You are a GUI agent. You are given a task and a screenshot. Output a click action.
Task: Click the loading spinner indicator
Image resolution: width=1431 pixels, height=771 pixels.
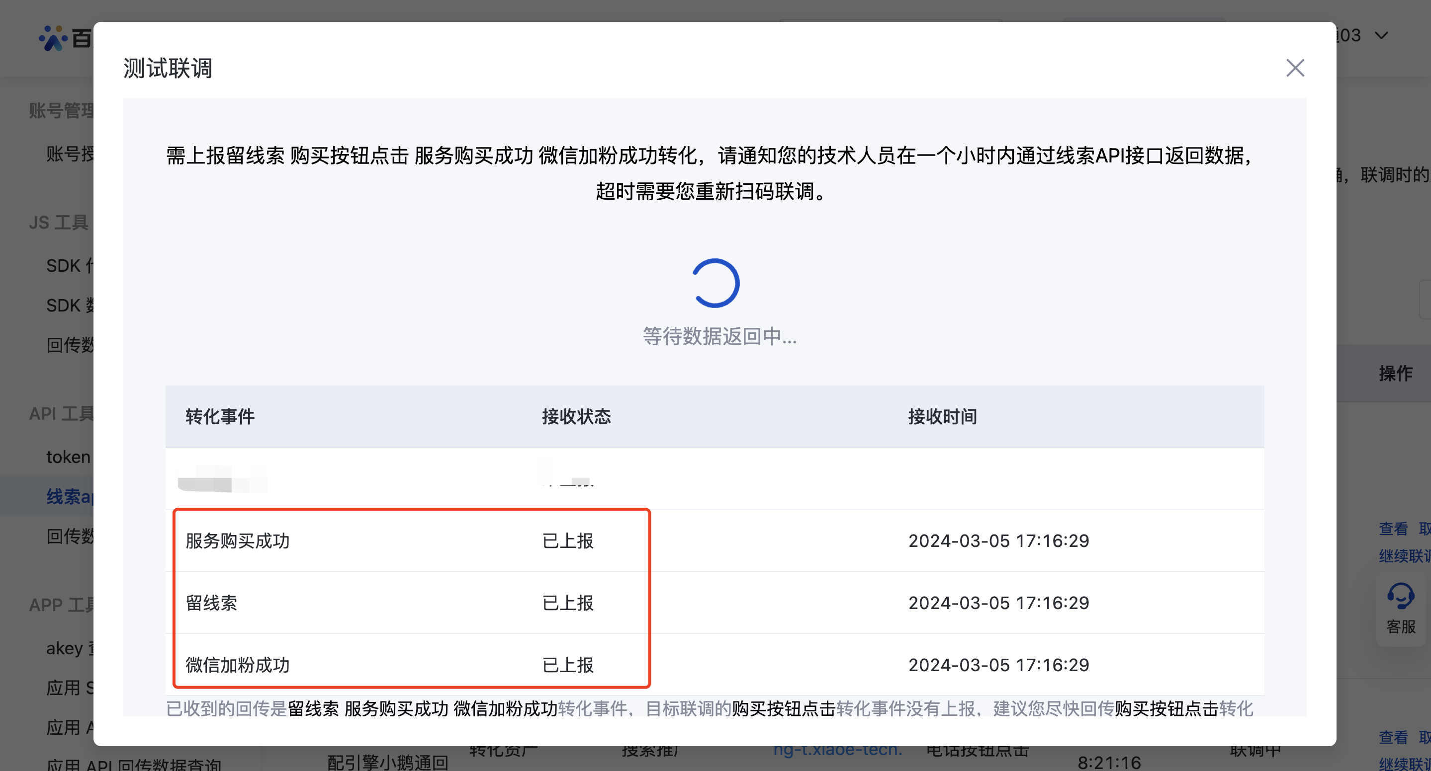coord(715,283)
